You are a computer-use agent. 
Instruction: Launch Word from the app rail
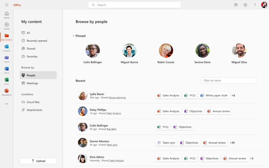[x=6, y=69]
